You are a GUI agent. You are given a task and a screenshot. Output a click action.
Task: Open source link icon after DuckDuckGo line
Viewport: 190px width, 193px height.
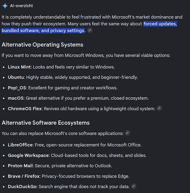[x=133, y=186]
